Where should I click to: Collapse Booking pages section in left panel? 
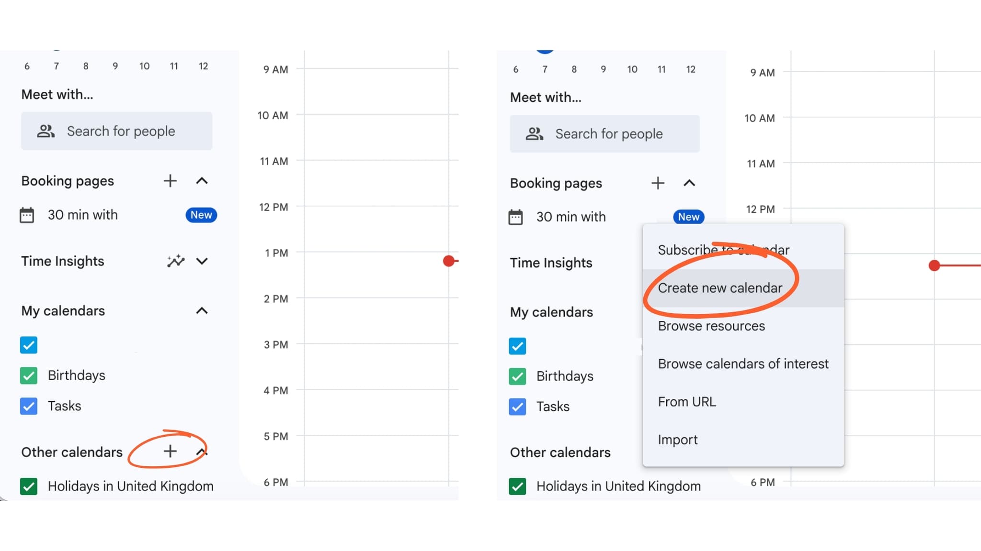(x=202, y=181)
